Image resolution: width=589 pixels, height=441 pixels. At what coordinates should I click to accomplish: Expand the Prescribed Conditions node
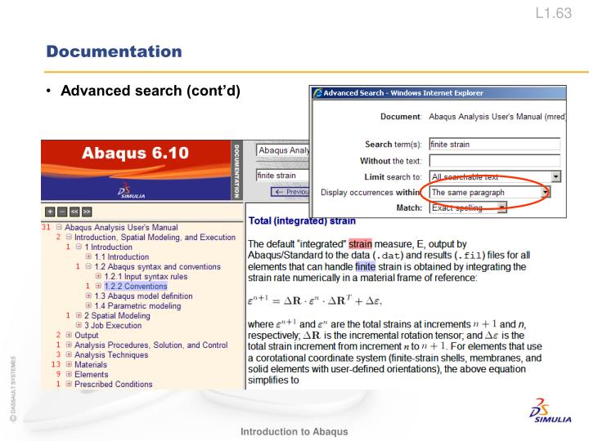coord(69,384)
